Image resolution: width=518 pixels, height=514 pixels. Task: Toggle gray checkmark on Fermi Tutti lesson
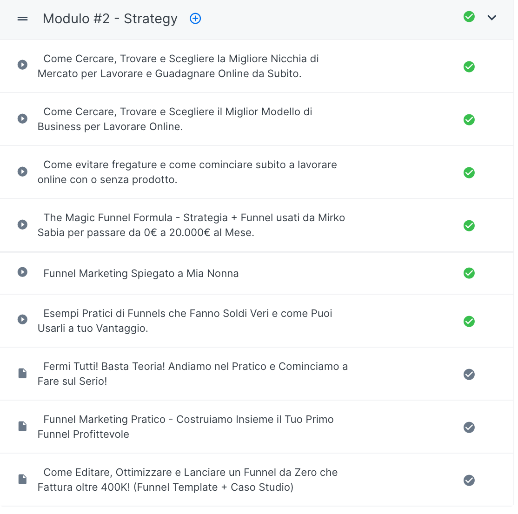[469, 375]
